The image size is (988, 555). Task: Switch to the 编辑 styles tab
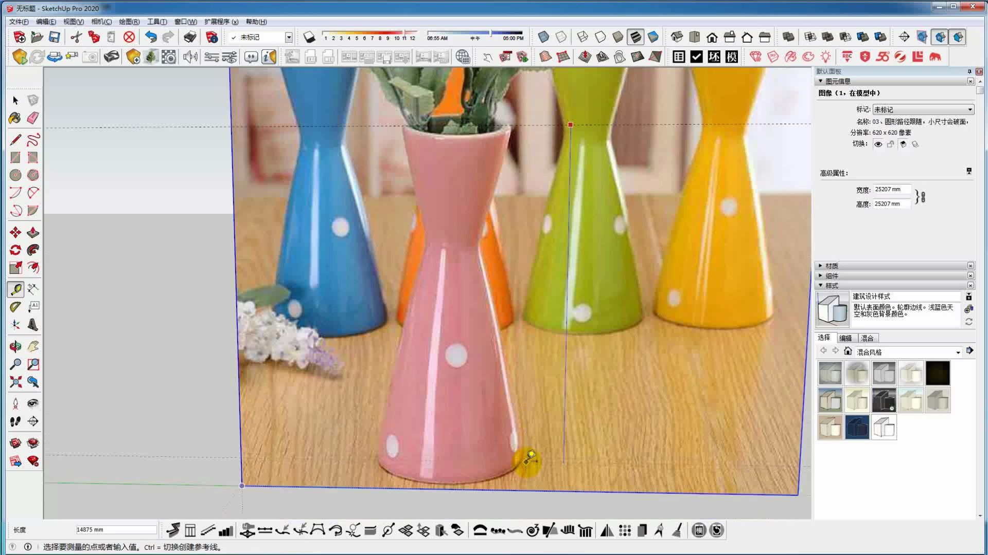(x=845, y=338)
